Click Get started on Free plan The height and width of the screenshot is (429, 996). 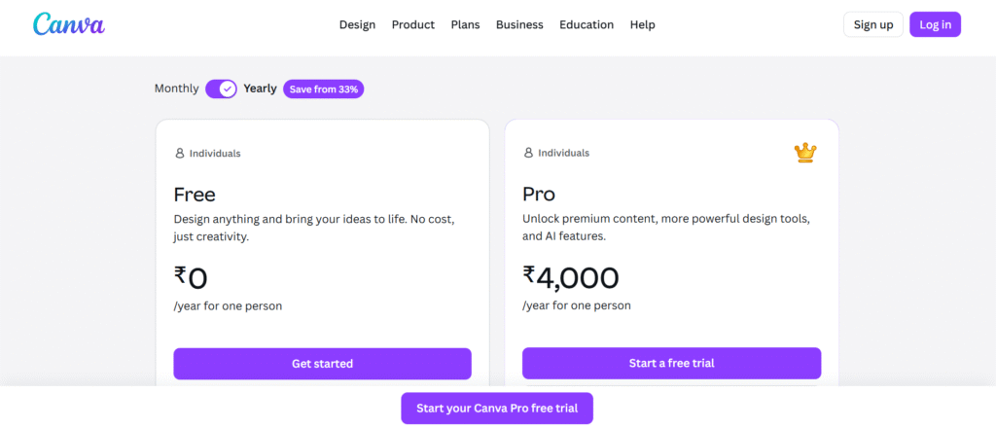pyautogui.click(x=322, y=364)
